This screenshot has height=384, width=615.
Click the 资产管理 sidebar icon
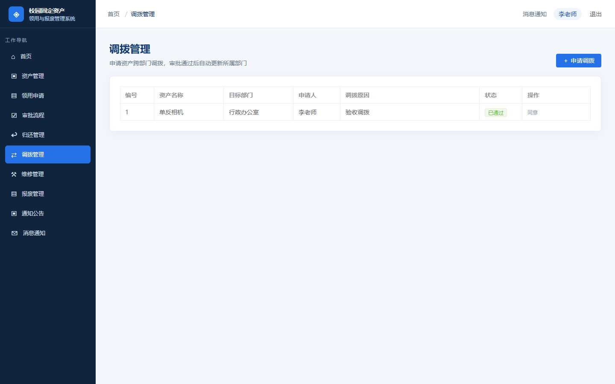tap(14, 76)
